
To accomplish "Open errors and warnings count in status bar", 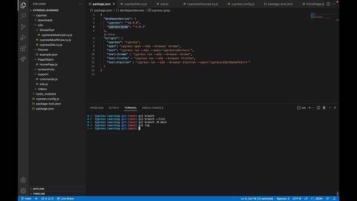I will (x=47, y=199).
